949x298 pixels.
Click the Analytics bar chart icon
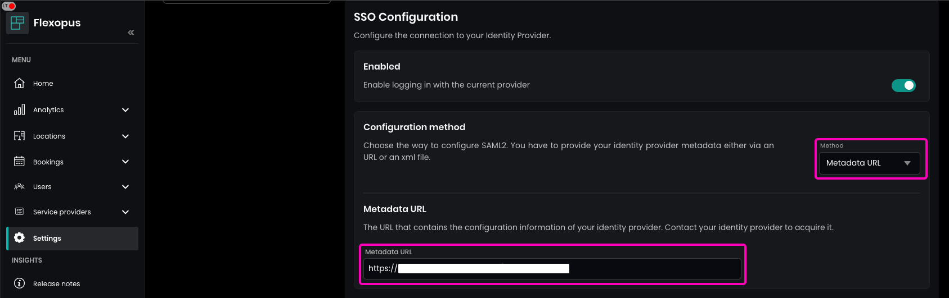pyautogui.click(x=19, y=109)
